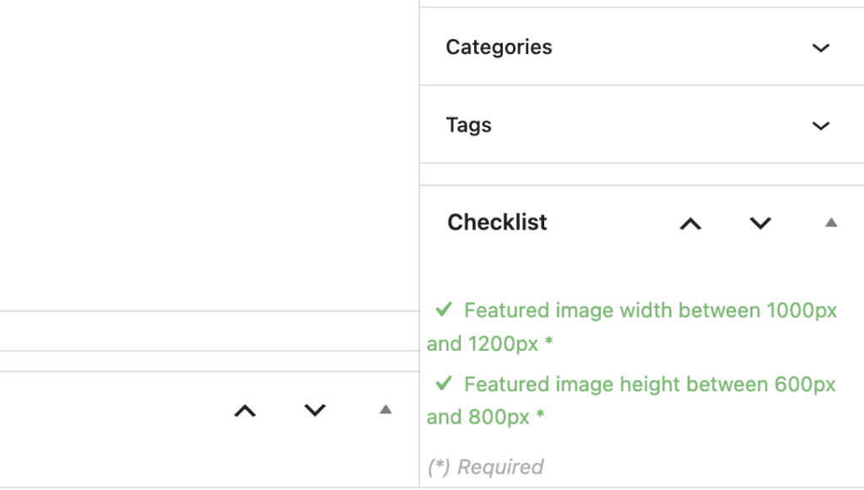Open the Checklist panel by its title

pyautogui.click(x=496, y=223)
